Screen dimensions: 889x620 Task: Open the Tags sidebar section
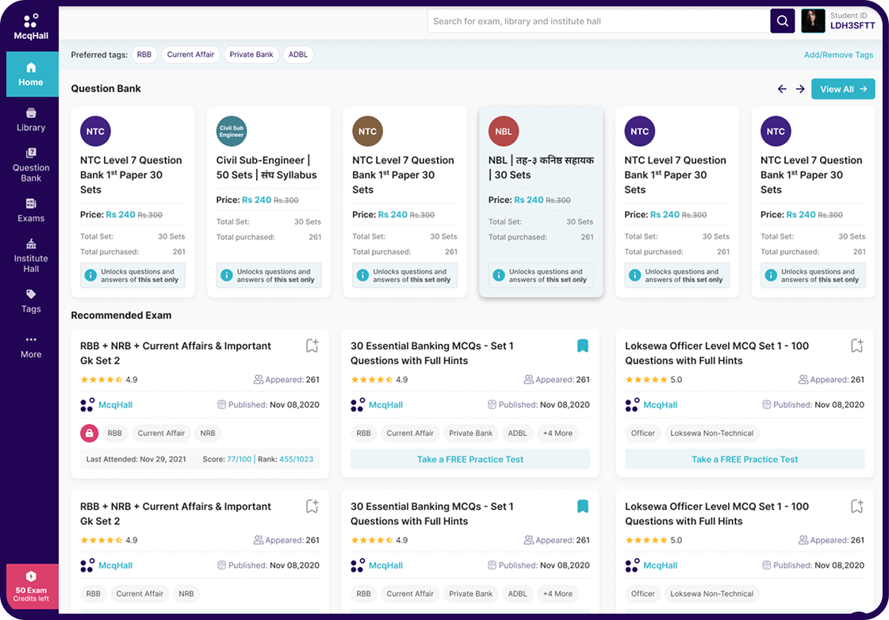[31, 301]
